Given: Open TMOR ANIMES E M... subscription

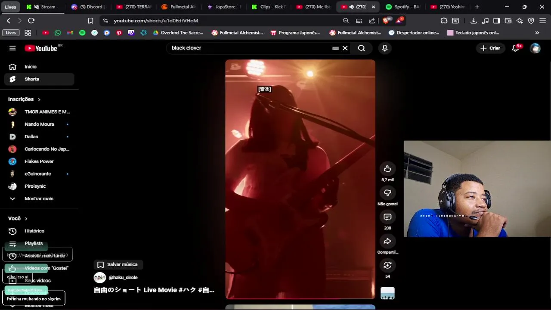Looking at the screenshot, I should (39, 112).
